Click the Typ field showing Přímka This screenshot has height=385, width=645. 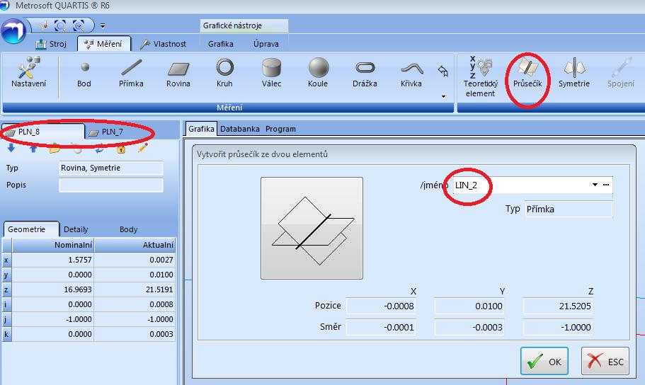[569, 209]
